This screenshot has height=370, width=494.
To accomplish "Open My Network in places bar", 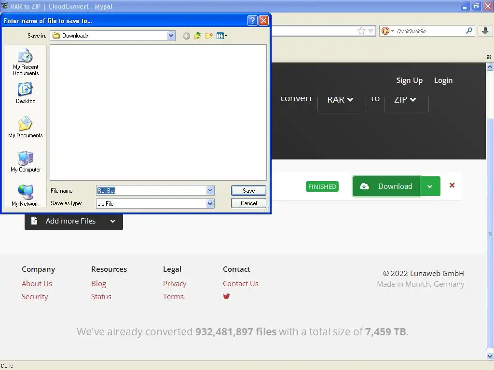I will [x=26, y=196].
